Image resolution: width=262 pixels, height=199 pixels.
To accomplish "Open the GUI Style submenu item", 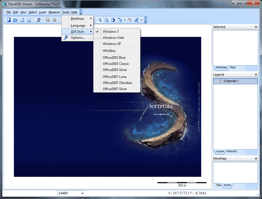I will (x=77, y=31).
